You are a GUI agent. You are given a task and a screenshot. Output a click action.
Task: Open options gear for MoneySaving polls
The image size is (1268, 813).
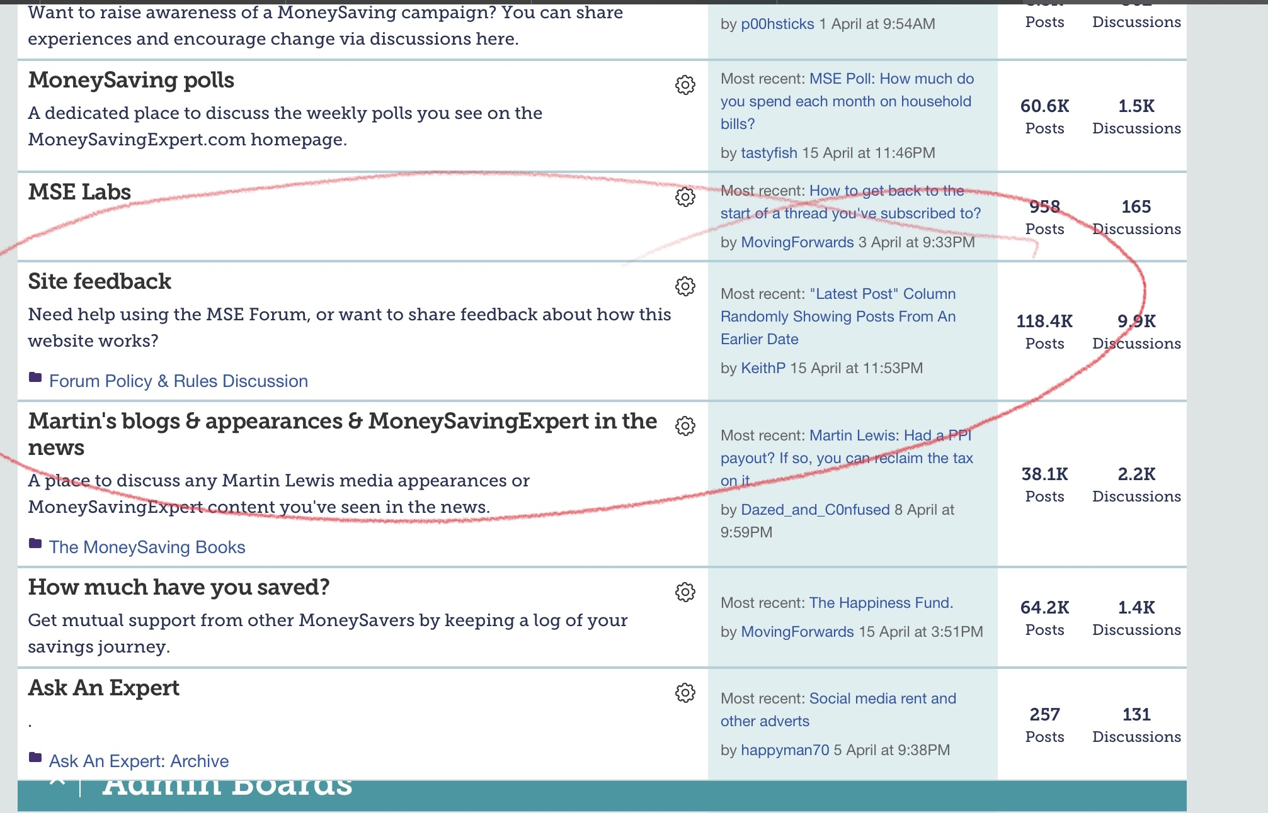(685, 85)
